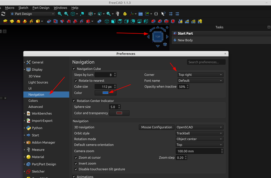Click the Pad tool icon

(x=5, y=21)
